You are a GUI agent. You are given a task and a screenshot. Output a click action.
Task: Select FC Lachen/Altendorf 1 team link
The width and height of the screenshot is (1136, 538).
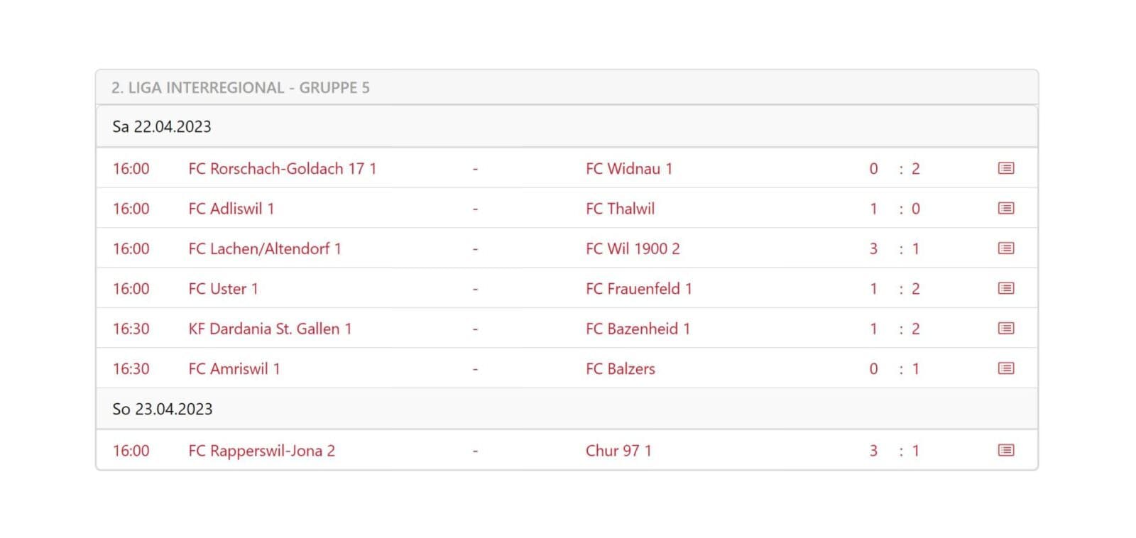(x=264, y=249)
